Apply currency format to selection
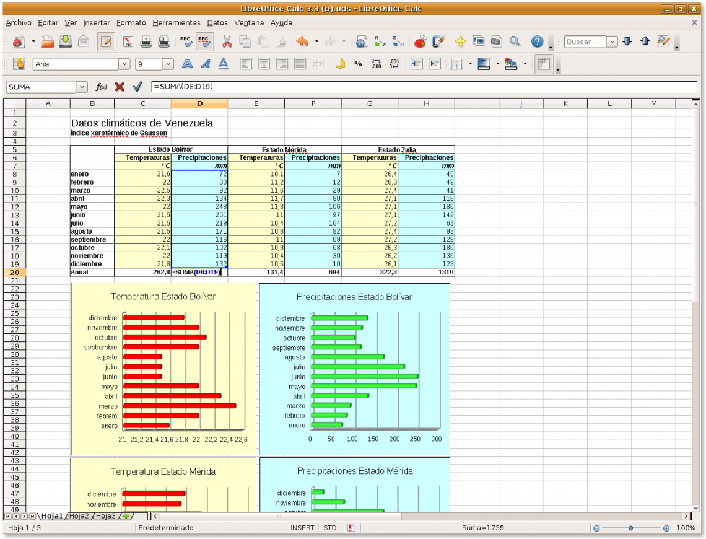Screen dimensions: 706x539 click(x=341, y=63)
